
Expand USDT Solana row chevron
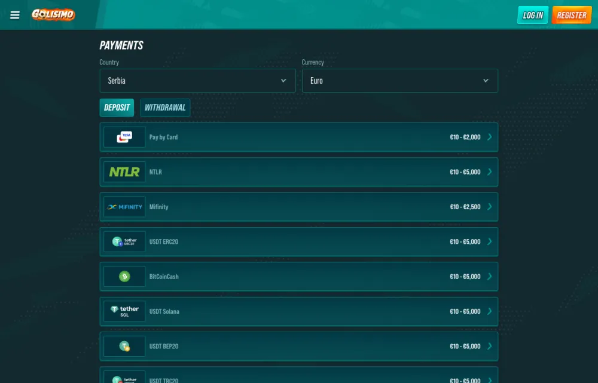490,311
